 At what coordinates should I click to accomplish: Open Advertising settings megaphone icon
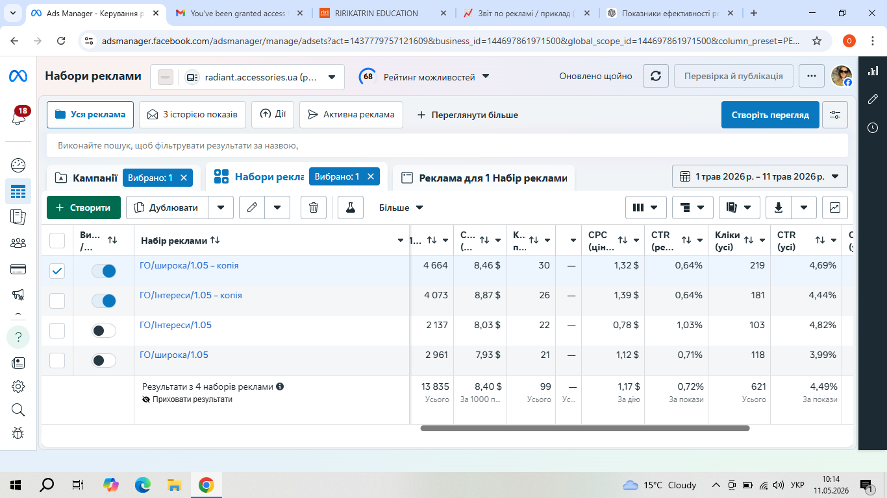point(18,295)
